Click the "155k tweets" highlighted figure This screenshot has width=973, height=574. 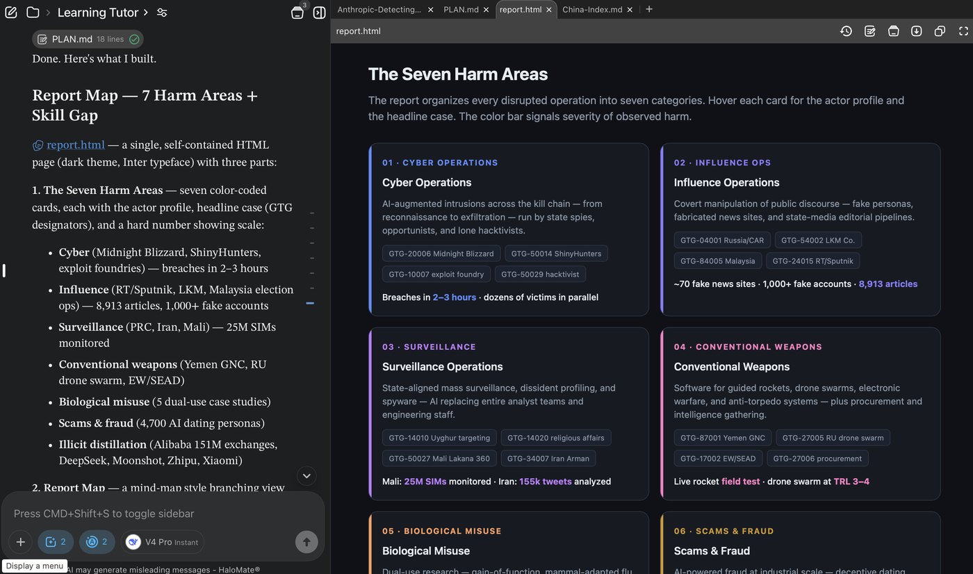click(x=546, y=482)
